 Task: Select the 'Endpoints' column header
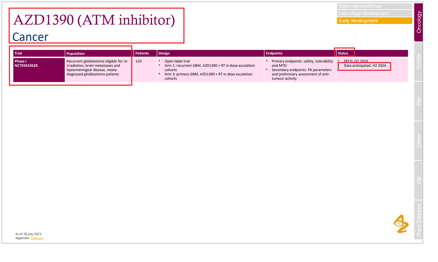(274, 53)
